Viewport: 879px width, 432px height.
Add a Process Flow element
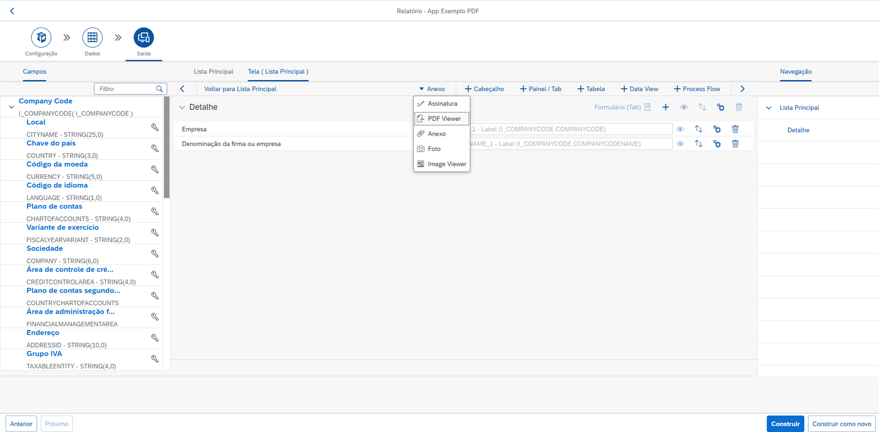point(697,89)
